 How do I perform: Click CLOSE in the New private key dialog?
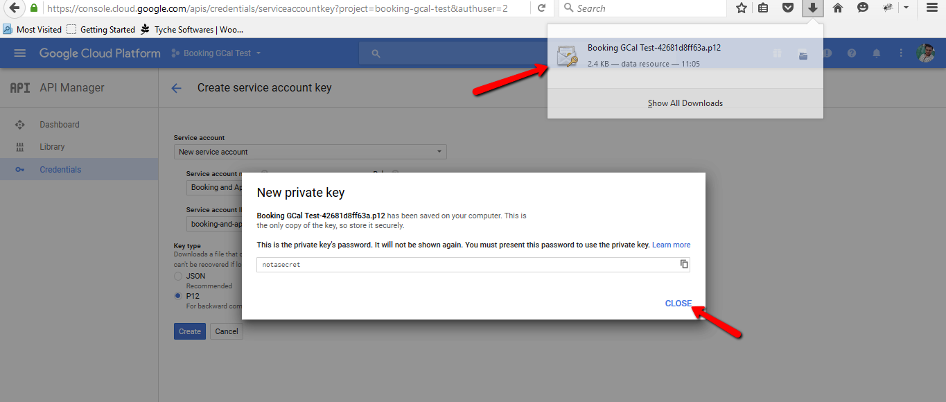(x=678, y=304)
